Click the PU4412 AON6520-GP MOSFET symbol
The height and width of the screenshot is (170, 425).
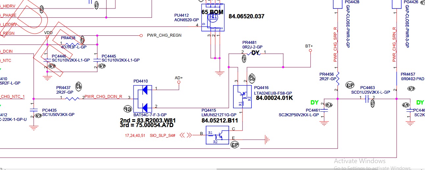213,17
